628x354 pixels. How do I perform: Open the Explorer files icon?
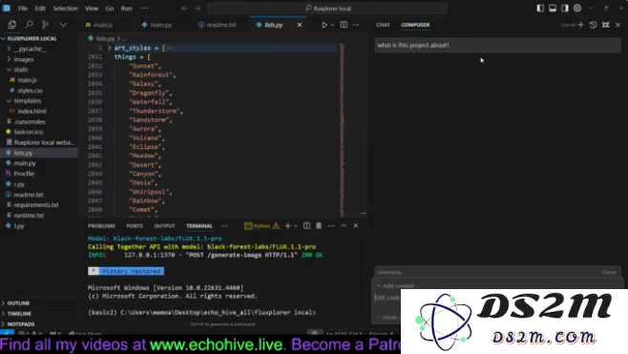[x=11, y=25]
